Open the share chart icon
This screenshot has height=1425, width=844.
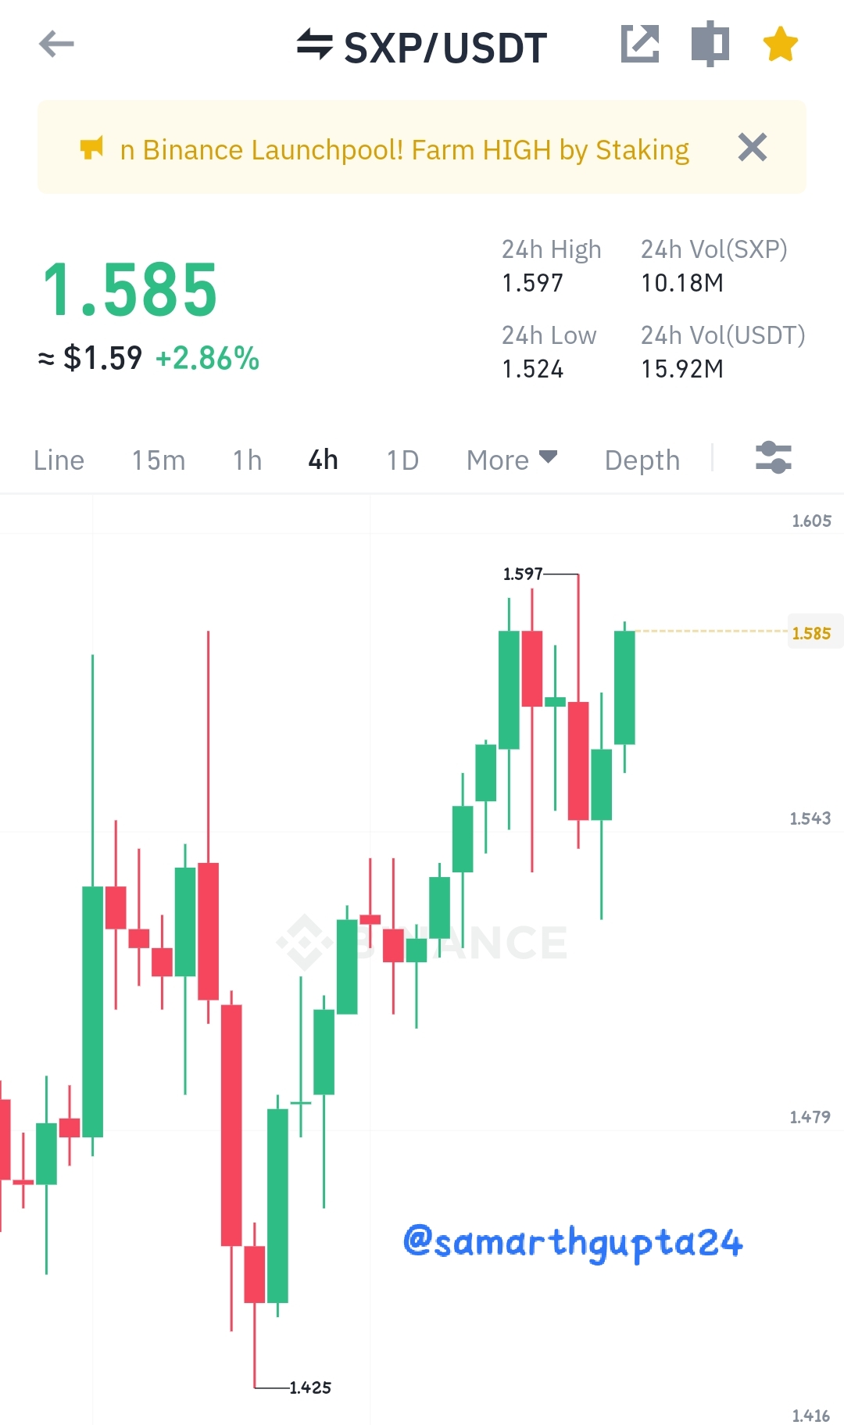point(640,43)
